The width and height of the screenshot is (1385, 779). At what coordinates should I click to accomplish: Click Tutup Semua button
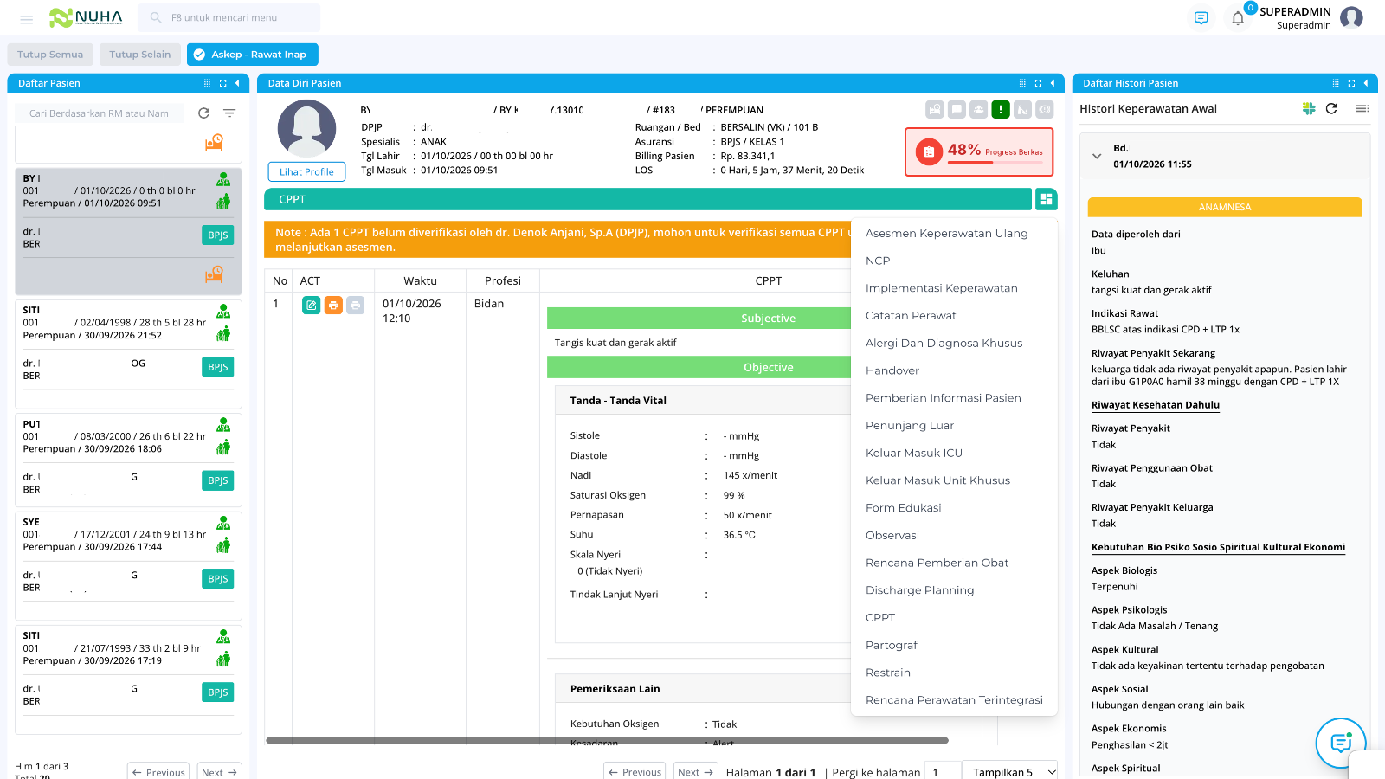50,55
